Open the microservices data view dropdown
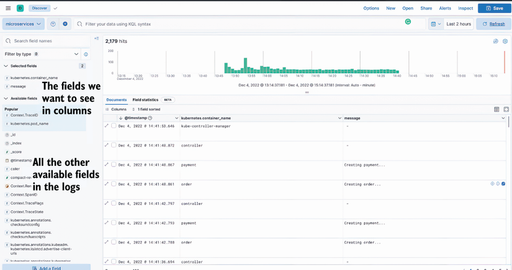 (x=24, y=24)
